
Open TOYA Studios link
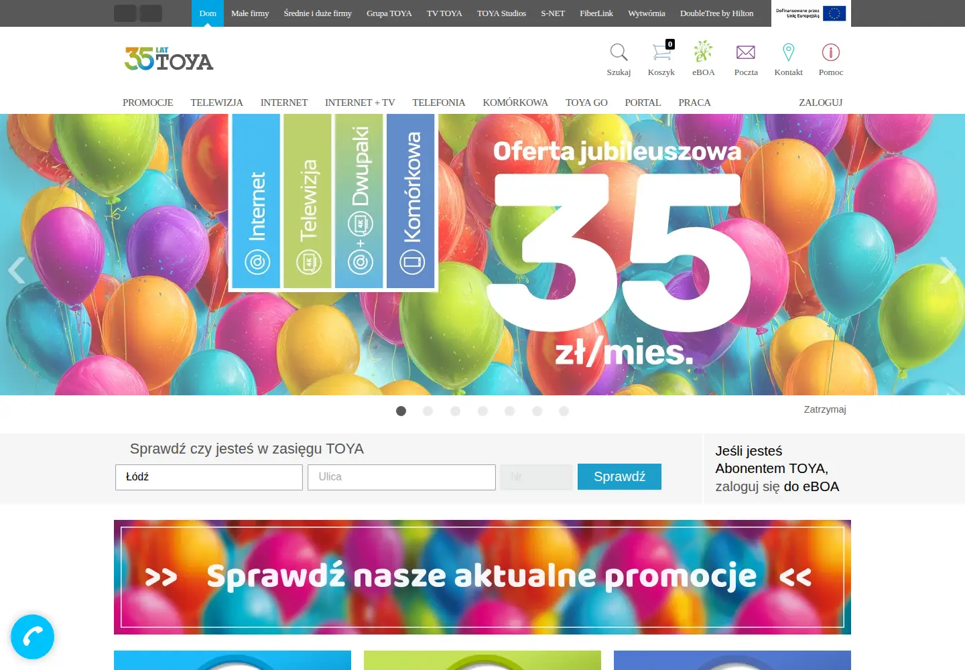pos(501,13)
